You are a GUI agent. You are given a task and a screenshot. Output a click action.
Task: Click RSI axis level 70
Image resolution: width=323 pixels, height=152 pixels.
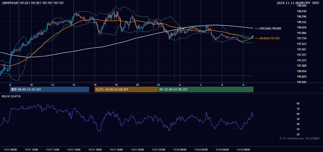[298, 109]
